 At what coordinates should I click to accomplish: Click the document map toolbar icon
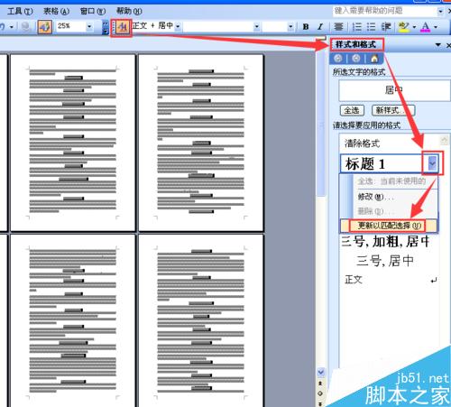[x=45, y=27]
